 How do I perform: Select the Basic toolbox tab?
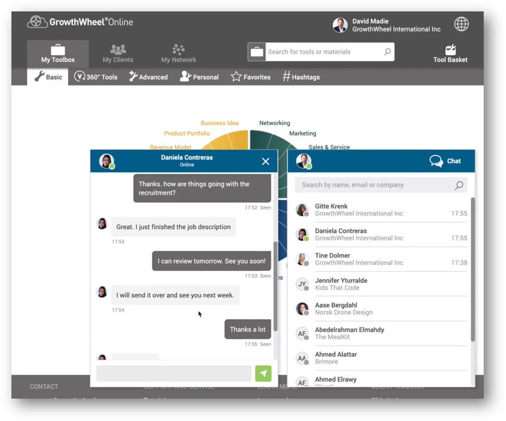pos(48,77)
